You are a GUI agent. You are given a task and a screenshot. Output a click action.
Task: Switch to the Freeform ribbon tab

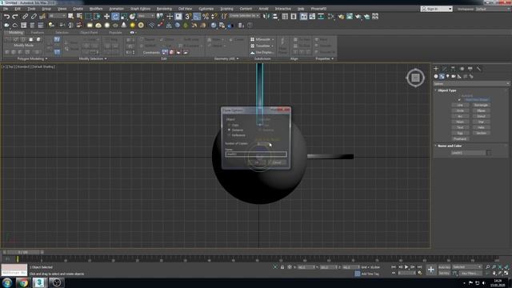pyautogui.click(x=38, y=33)
